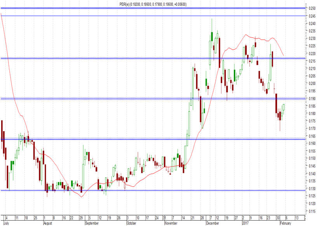Click the July month label
The width and height of the screenshot is (317, 226).
(x=7, y=223)
